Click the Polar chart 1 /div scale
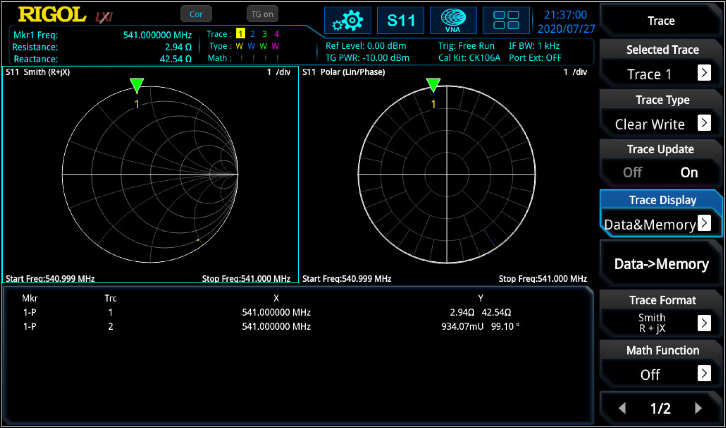This screenshot has width=726, height=428. pyautogui.click(x=575, y=72)
